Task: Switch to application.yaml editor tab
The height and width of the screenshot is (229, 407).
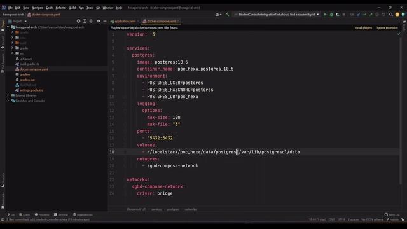Action: pyautogui.click(x=125, y=21)
